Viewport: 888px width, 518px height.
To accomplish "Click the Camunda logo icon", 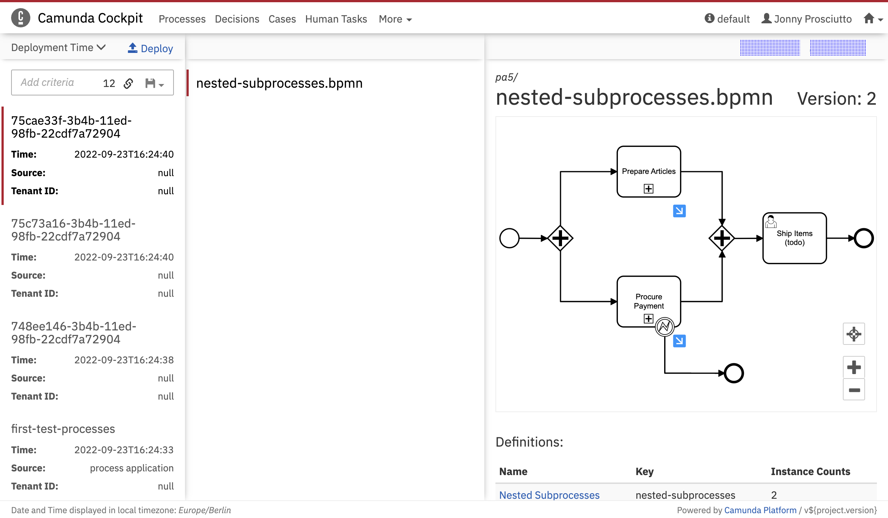I will [x=21, y=18].
